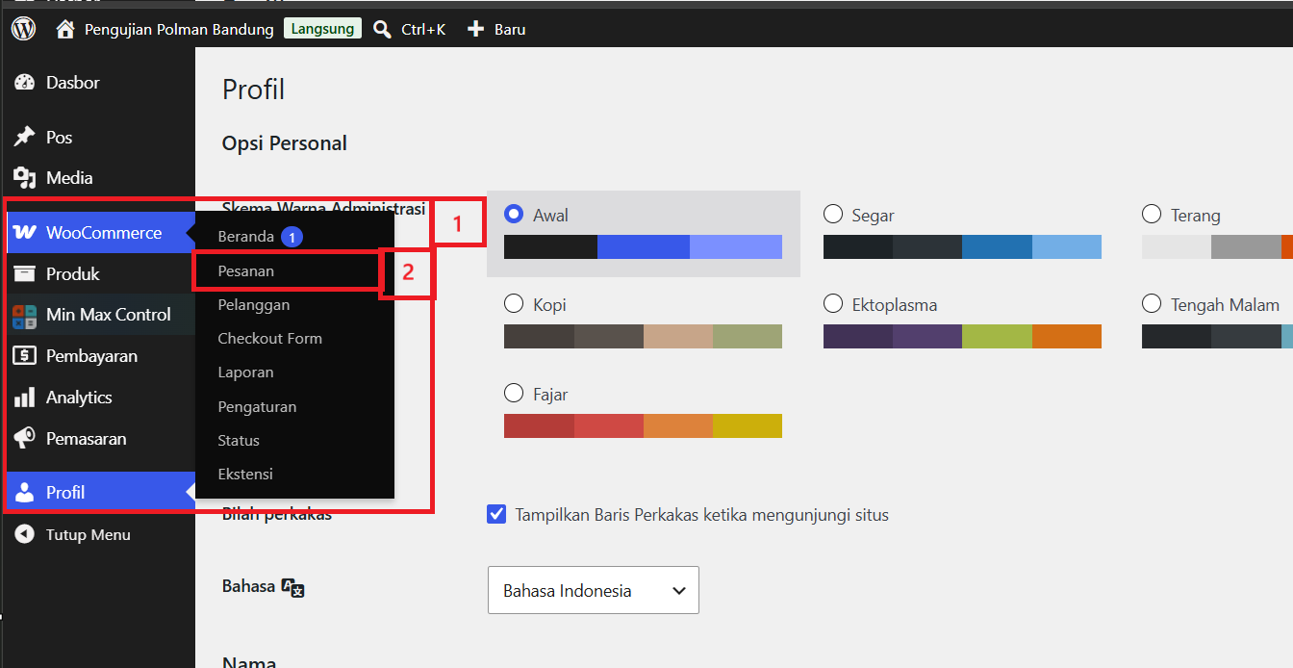Click the search magnifier icon
The height and width of the screenshot is (668, 1293).
[x=382, y=29]
